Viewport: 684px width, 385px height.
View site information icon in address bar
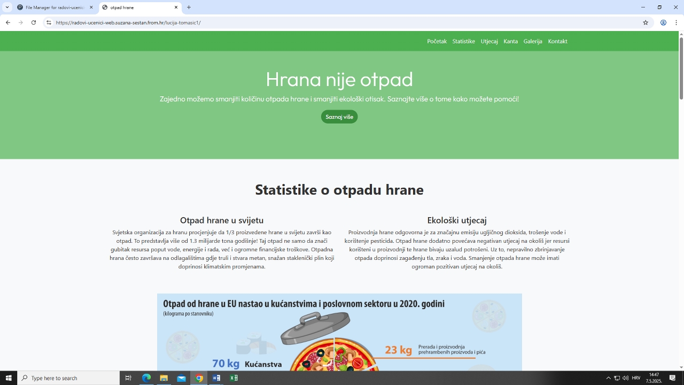coord(49,22)
